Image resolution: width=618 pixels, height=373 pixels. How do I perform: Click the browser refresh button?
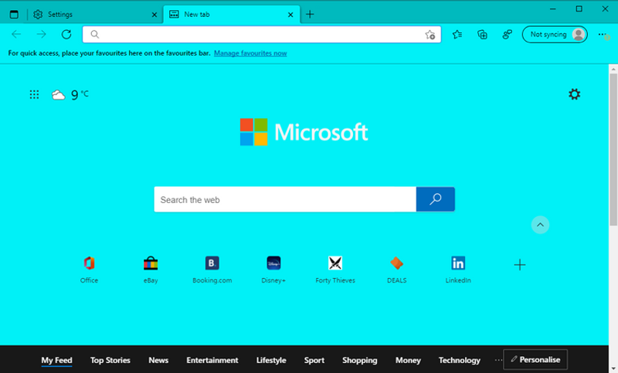point(66,34)
